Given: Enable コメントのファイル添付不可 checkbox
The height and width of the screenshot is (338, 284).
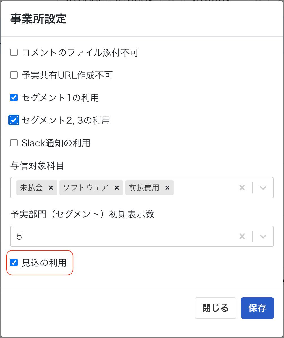Looking at the screenshot, I should (14, 52).
